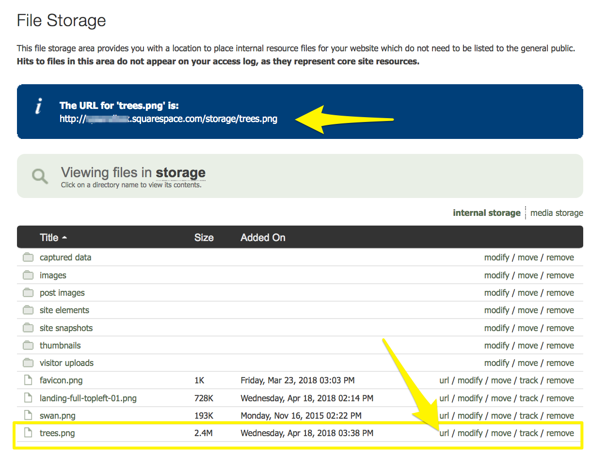This screenshot has width=606, height=455.
Task: Click the folder icon for site snapshots
Action: click(x=28, y=328)
